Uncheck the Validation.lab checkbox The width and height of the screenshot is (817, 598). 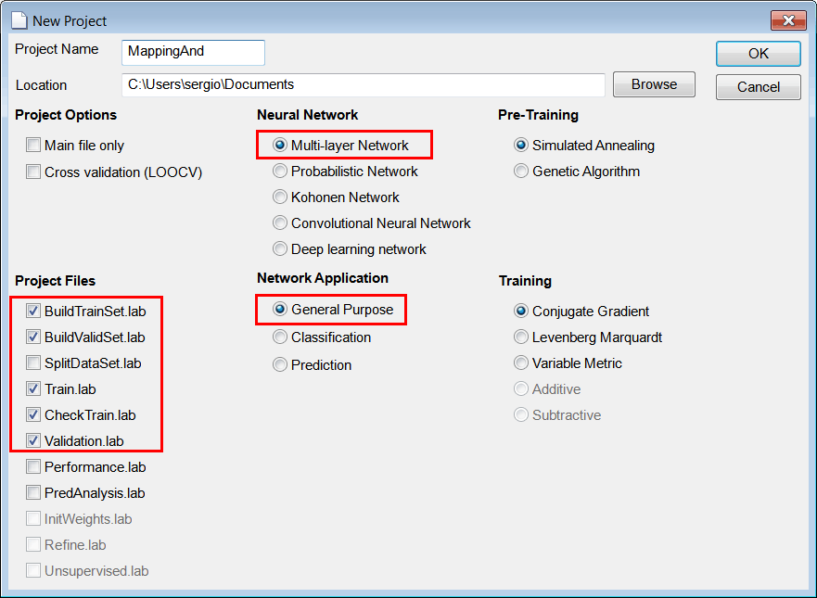click(33, 440)
